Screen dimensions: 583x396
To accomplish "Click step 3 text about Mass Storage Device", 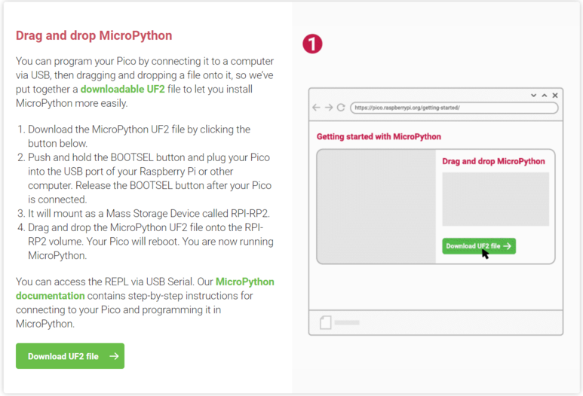I will coord(149,213).
